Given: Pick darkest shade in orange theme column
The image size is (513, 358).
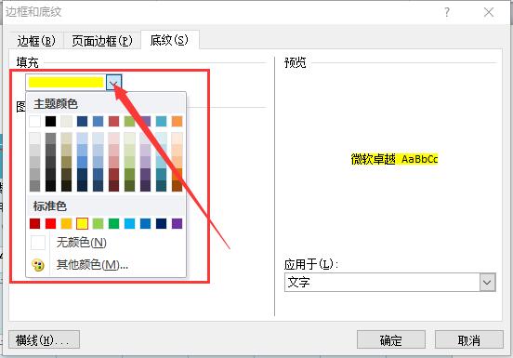Looking at the screenshot, I should [x=177, y=186].
